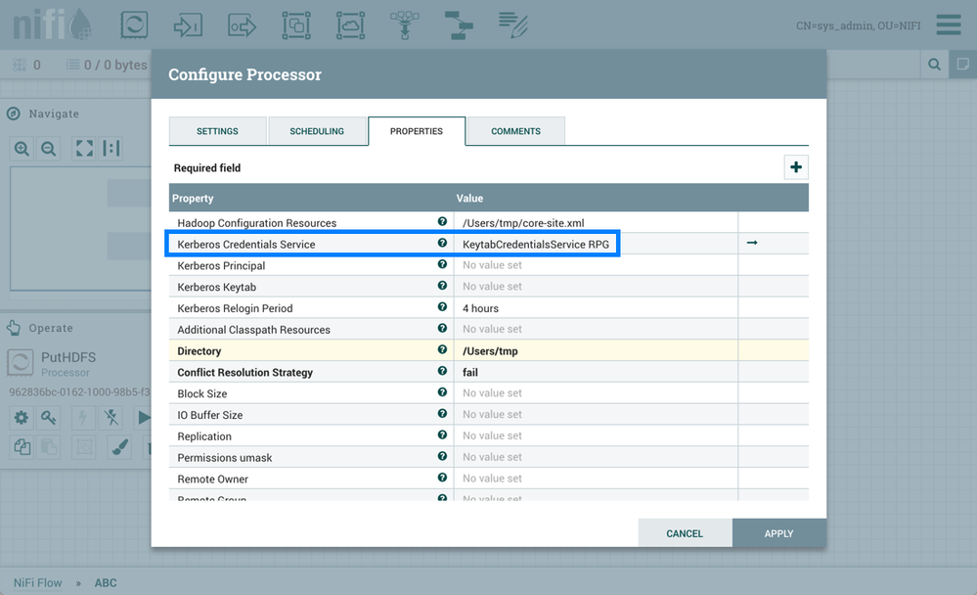Open the Comments tab

tap(515, 131)
